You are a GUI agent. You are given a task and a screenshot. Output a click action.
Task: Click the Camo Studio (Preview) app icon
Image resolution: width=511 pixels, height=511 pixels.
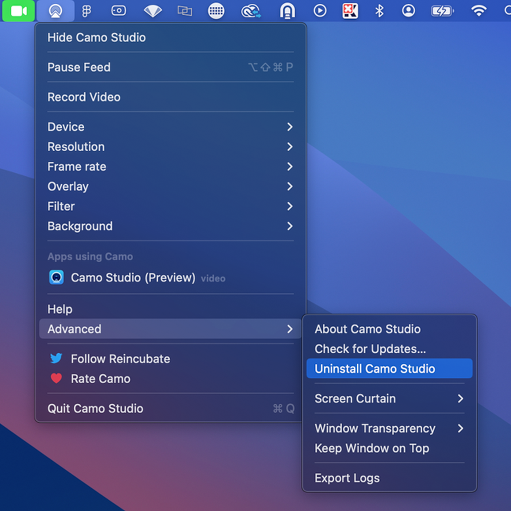[x=56, y=277]
